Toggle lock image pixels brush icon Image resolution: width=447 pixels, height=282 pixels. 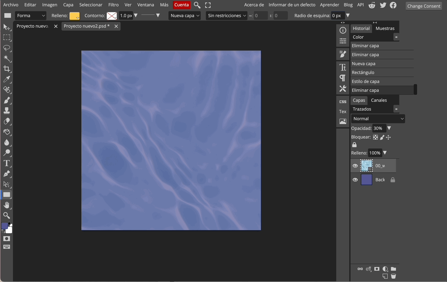click(x=382, y=137)
